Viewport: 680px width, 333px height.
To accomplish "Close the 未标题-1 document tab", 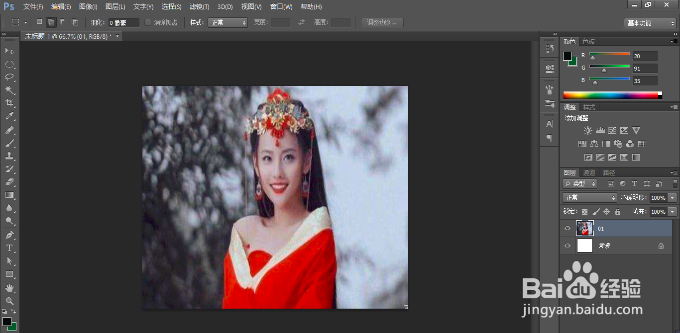I will [x=117, y=36].
